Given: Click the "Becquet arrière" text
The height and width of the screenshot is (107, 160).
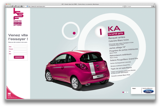Looking at the screenshot, I should click(117, 38).
